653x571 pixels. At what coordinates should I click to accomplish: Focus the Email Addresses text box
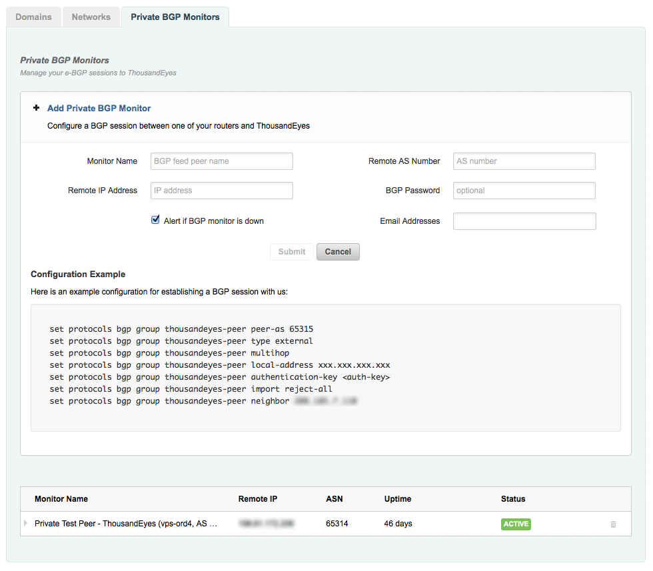pos(524,221)
